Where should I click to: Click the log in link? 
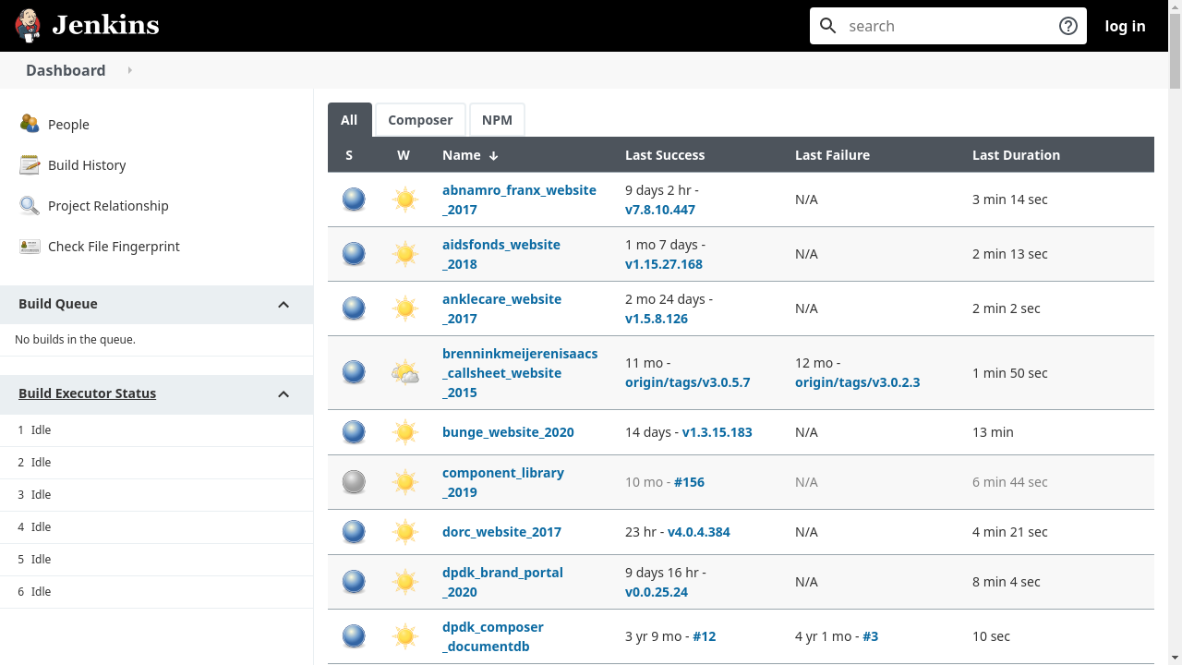pos(1125,26)
